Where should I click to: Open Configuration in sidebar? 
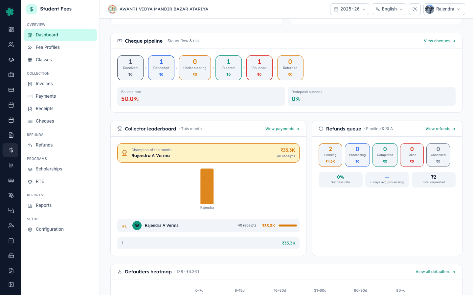60,229
